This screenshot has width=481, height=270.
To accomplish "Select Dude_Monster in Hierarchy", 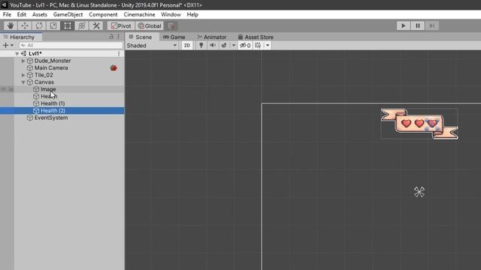I will tap(53, 61).
